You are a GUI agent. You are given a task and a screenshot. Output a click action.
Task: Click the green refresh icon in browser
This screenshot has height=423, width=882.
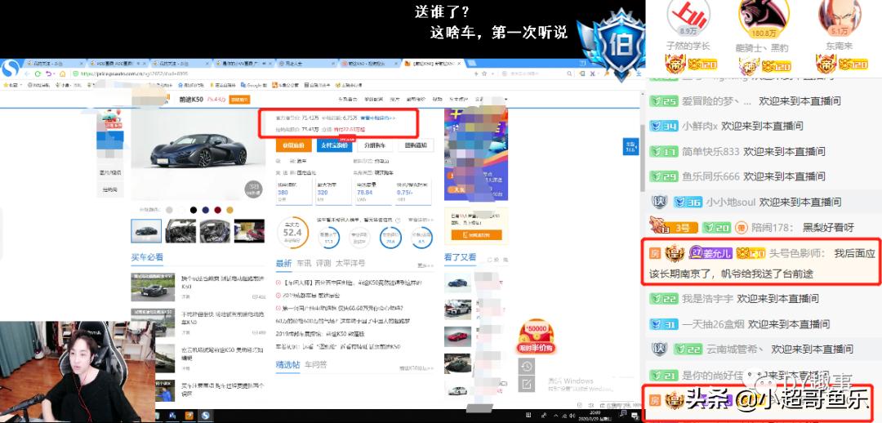(x=38, y=73)
